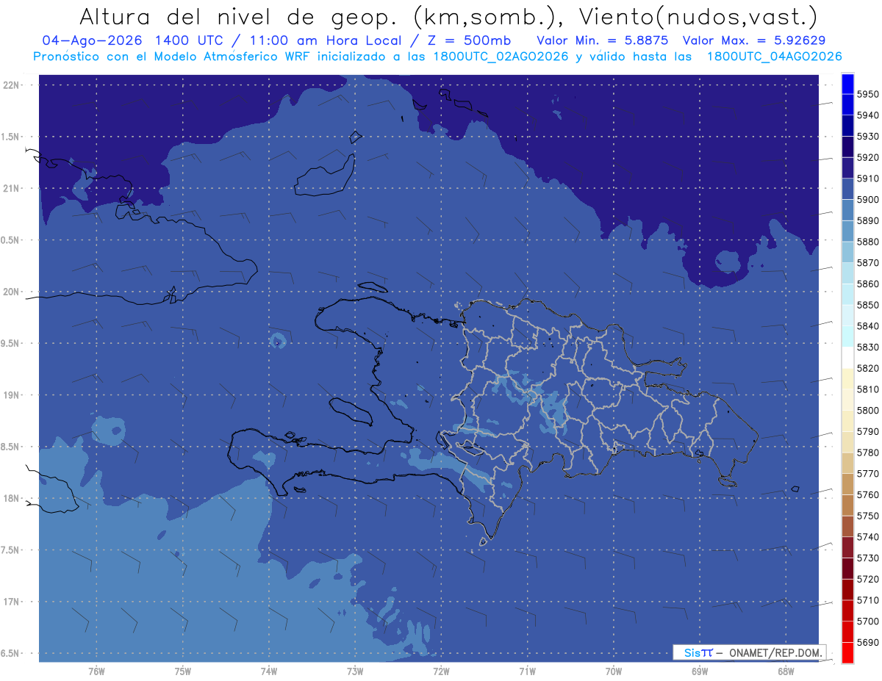Image resolution: width=882 pixels, height=681 pixels.
Task: Click the legend value '5940'
Action: click(867, 116)
